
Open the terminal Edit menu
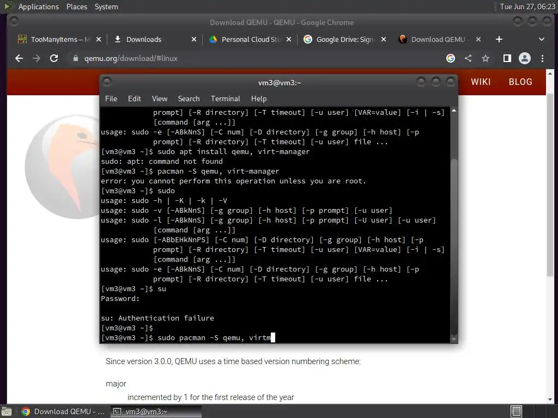[134, 99]
